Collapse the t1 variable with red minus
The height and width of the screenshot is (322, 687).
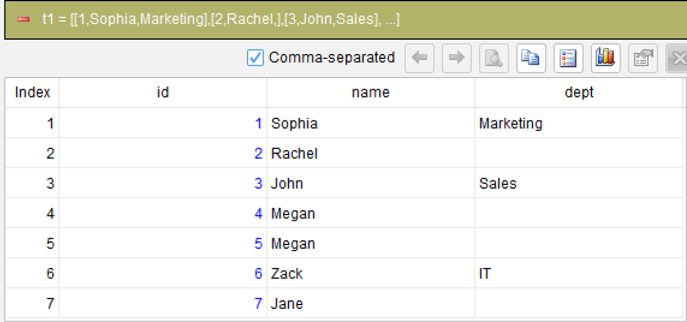[24, 20]
